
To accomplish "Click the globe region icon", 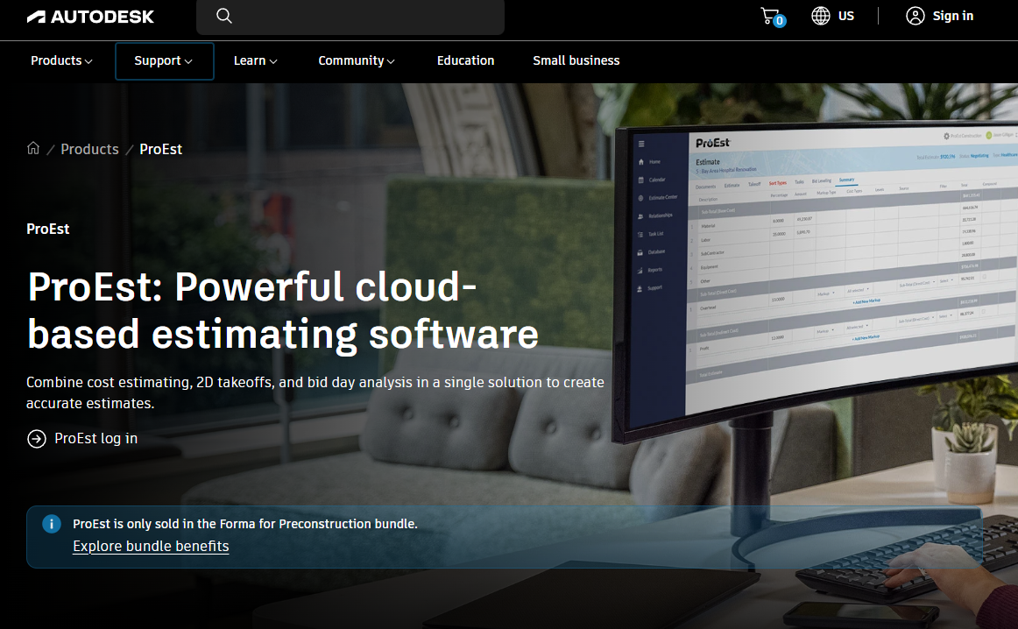I will click(821, 17).
